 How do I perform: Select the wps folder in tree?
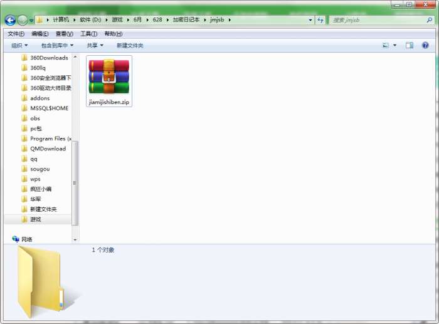click(x=31, y=179)
